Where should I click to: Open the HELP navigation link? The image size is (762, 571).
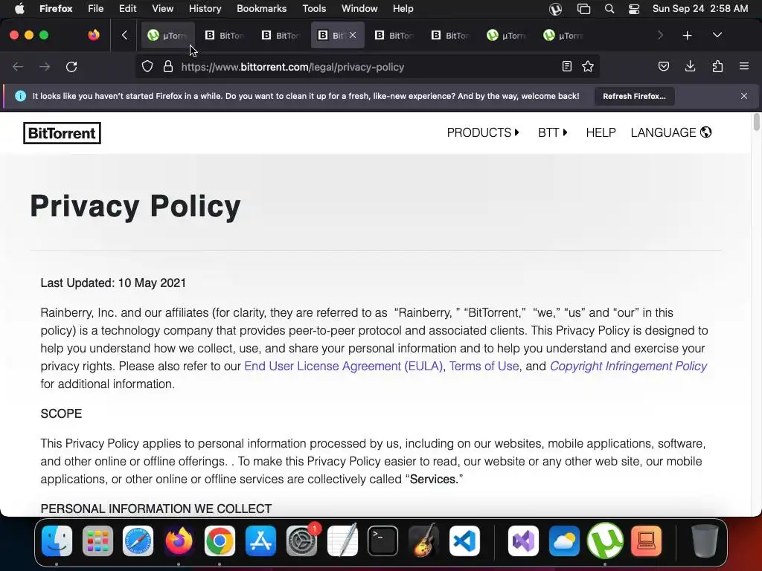pos(601,132)
